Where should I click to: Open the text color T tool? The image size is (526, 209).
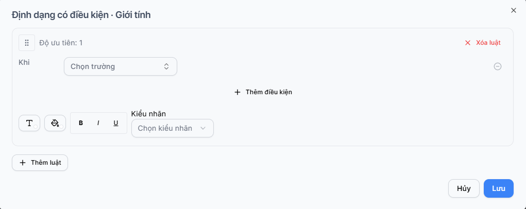click(29, 123)
